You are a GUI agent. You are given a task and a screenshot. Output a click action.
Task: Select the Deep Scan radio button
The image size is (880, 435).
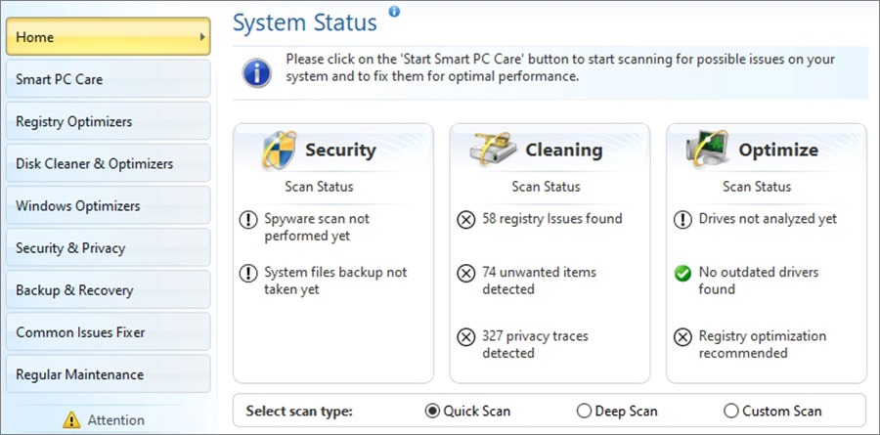pos(584,411)
